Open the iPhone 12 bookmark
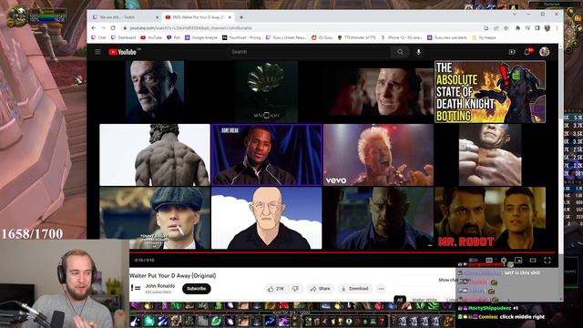The image size is (583, 328). click(x=402, y=37)
